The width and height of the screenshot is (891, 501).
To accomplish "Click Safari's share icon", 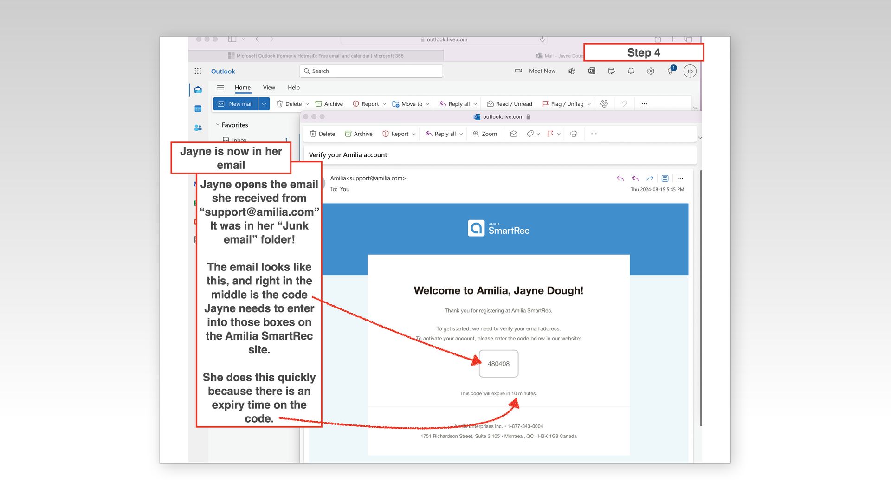I will point(658,39).
